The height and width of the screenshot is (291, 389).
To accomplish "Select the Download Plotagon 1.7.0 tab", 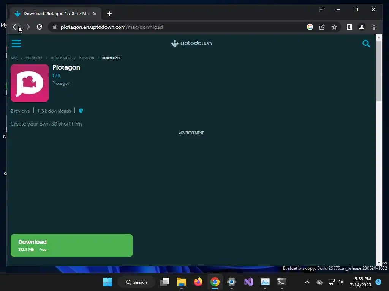I will tap(55, 14).
